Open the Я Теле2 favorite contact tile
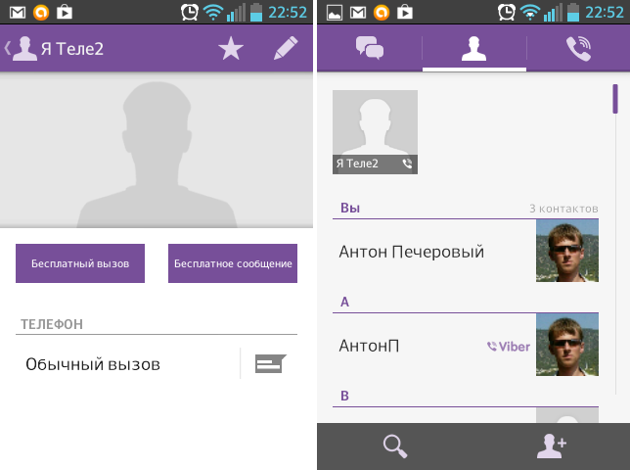Screen dimensions: 630x470 click(375, 132)
